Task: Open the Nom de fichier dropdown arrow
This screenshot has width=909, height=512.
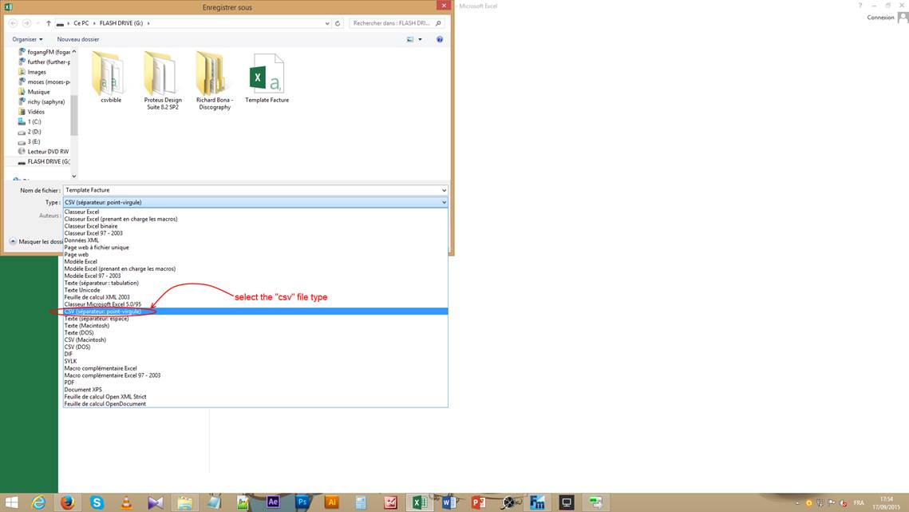Action: tap(444, 190)
